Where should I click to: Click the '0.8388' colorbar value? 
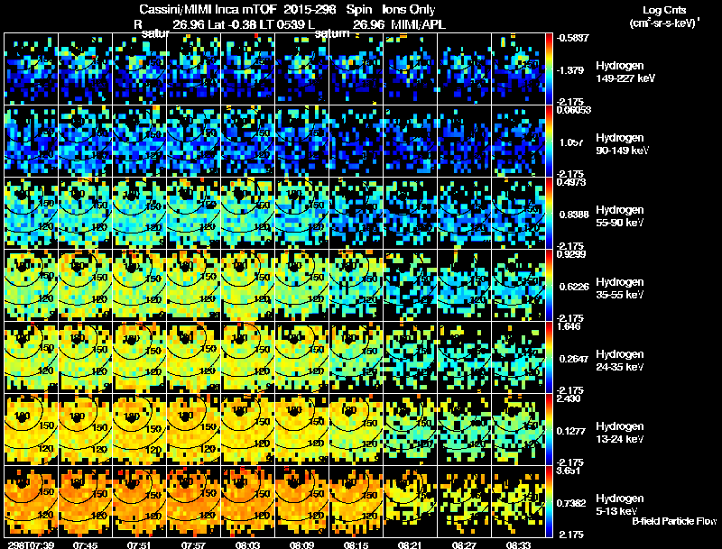pyautogui.click(x=574, y=215)
